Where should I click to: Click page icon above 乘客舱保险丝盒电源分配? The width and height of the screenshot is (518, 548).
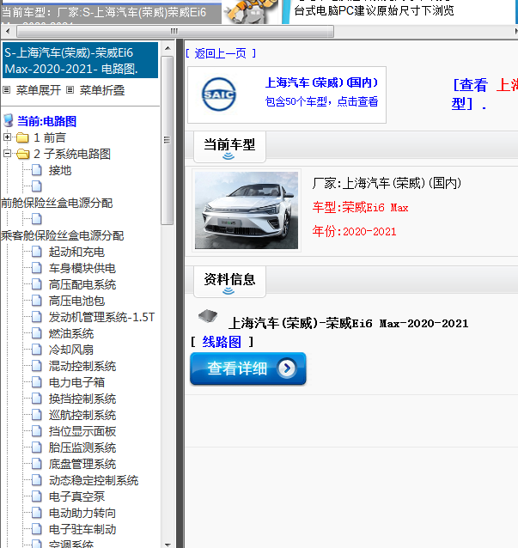point(37,219)
